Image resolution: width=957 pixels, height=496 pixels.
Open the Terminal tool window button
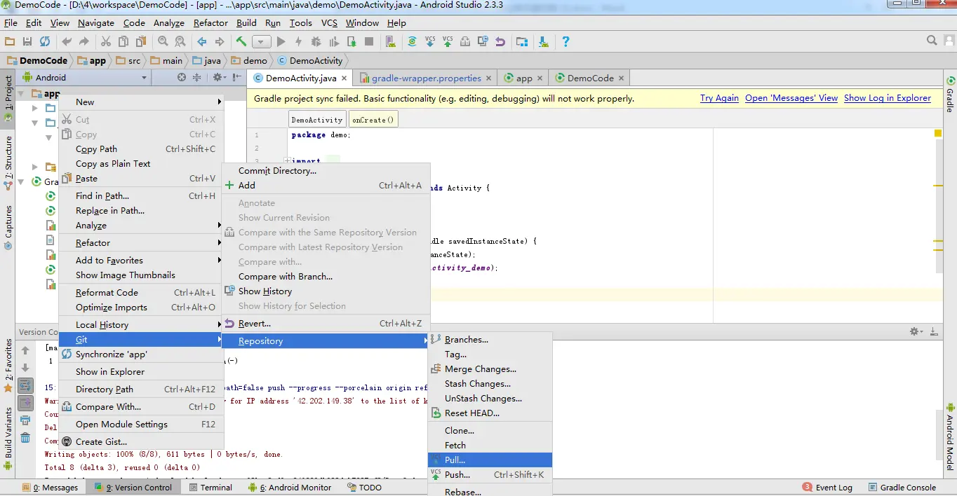pos(209,487)
